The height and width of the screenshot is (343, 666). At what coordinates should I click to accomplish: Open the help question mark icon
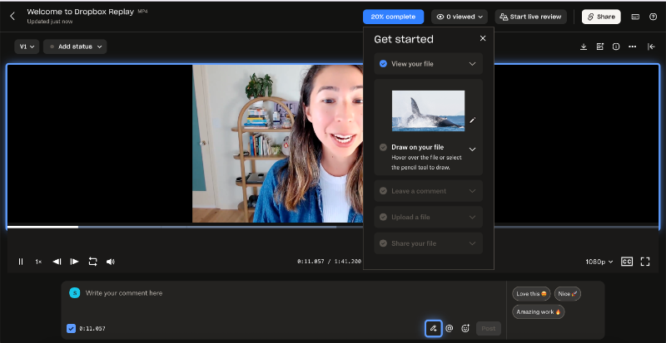coord(654,17)
